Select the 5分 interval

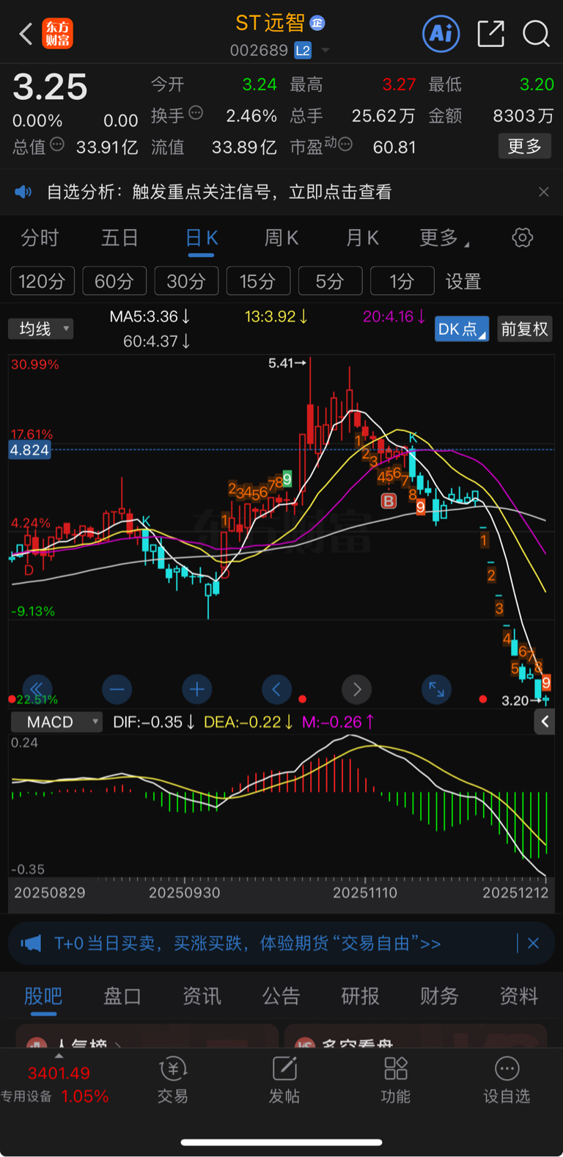point(330,281)
